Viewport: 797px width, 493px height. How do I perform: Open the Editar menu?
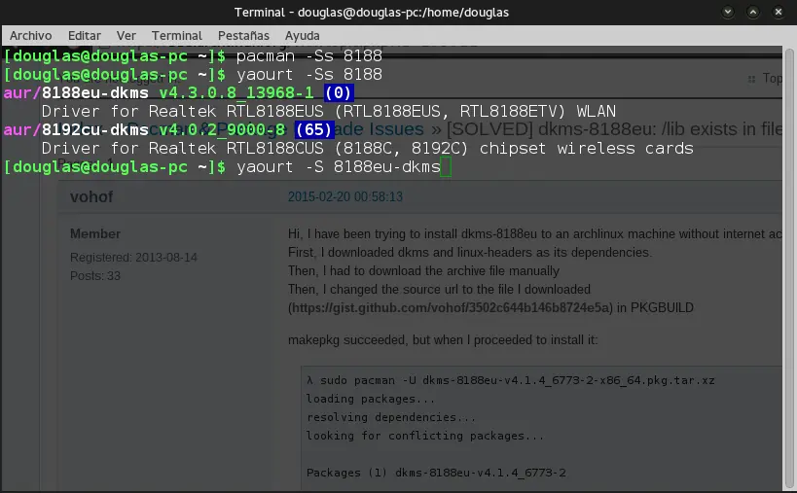click(x=85, y=36)
